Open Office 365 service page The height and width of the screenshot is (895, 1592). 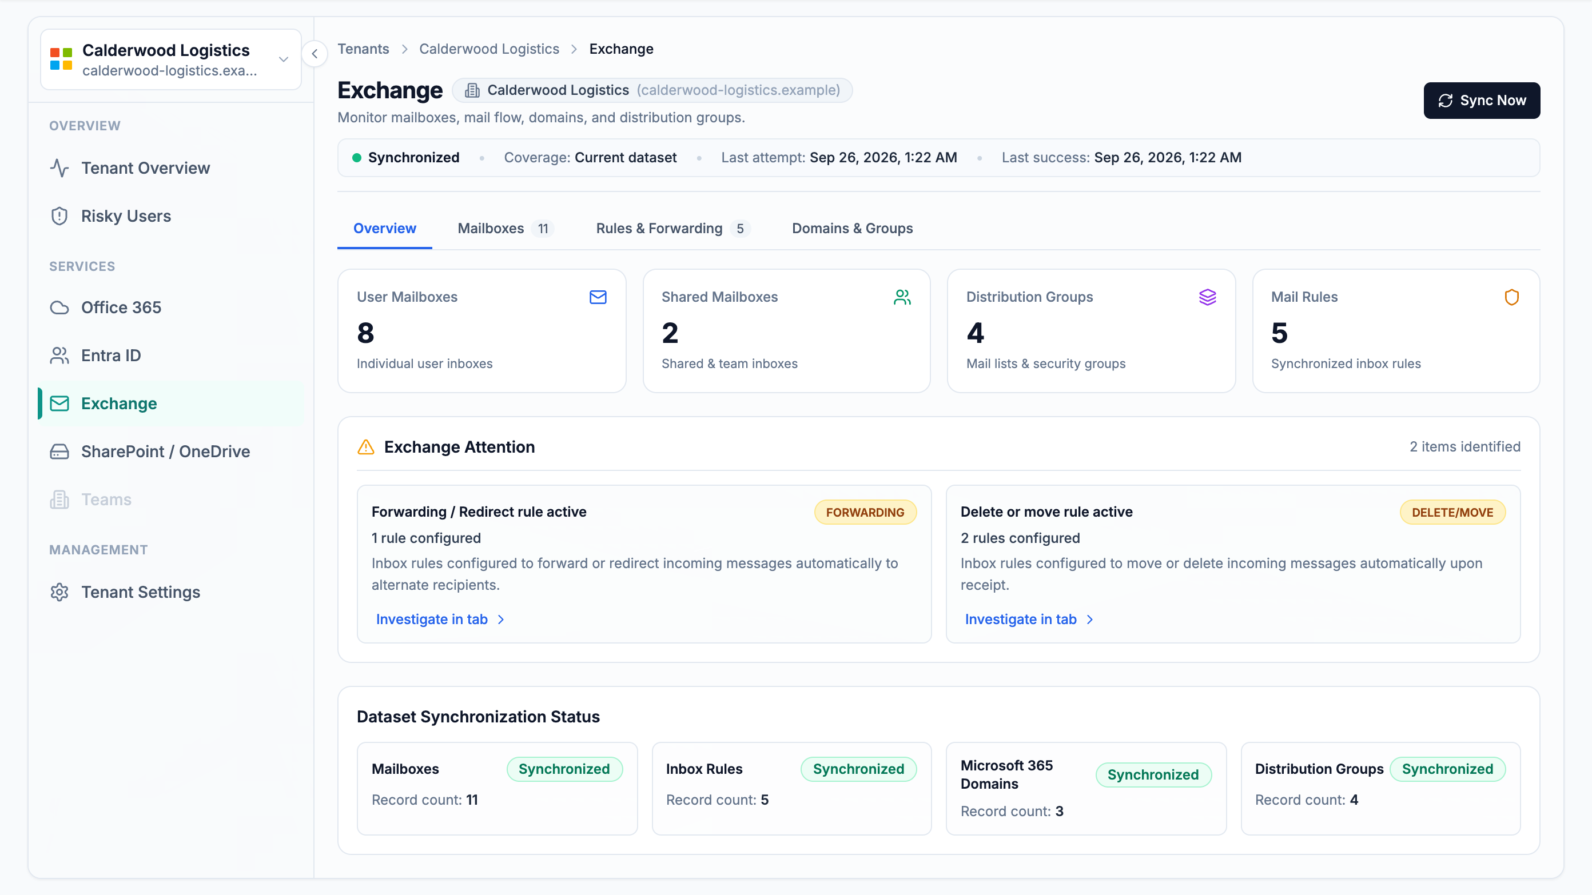[170, 307]
